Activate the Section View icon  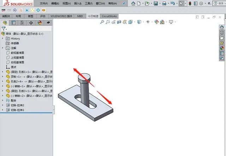119,22
